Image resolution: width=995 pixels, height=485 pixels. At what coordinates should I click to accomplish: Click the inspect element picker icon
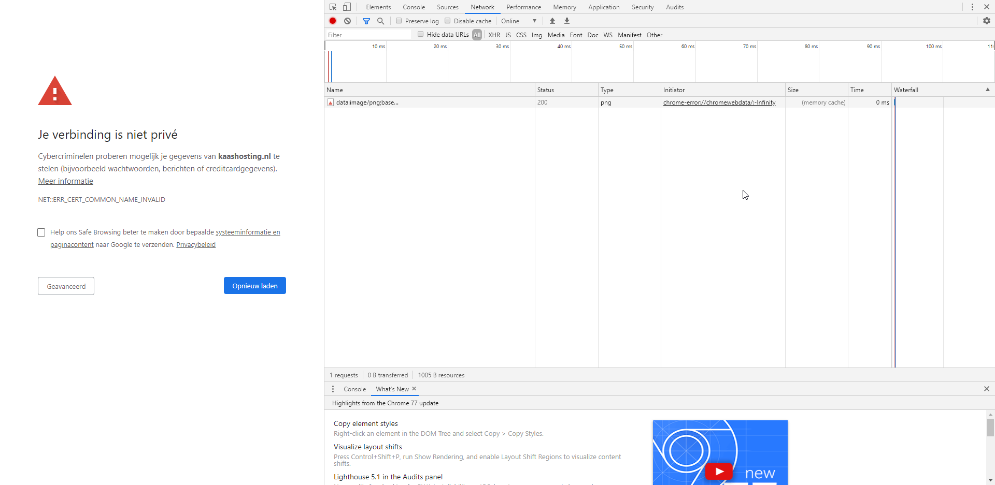click(x=333, y=7)
